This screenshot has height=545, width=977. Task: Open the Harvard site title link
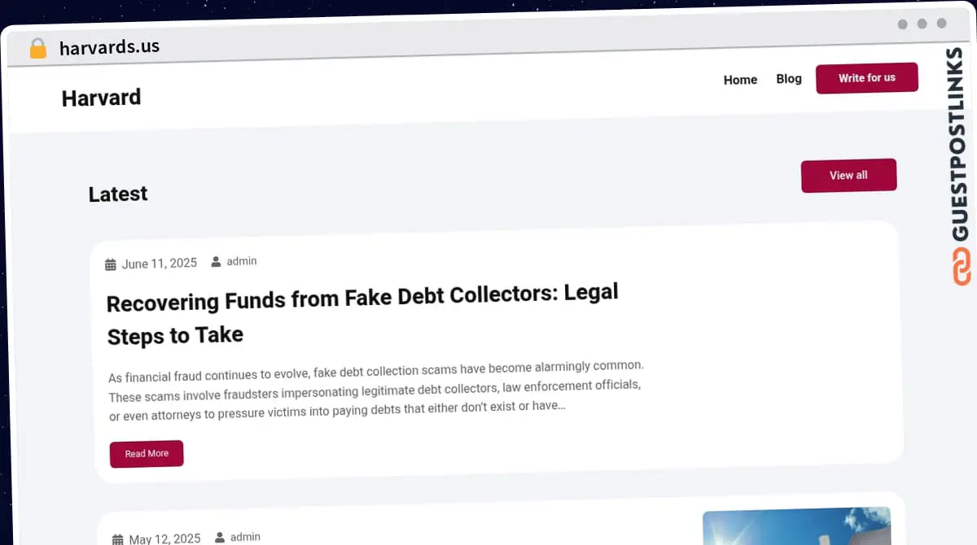(101, 98)
